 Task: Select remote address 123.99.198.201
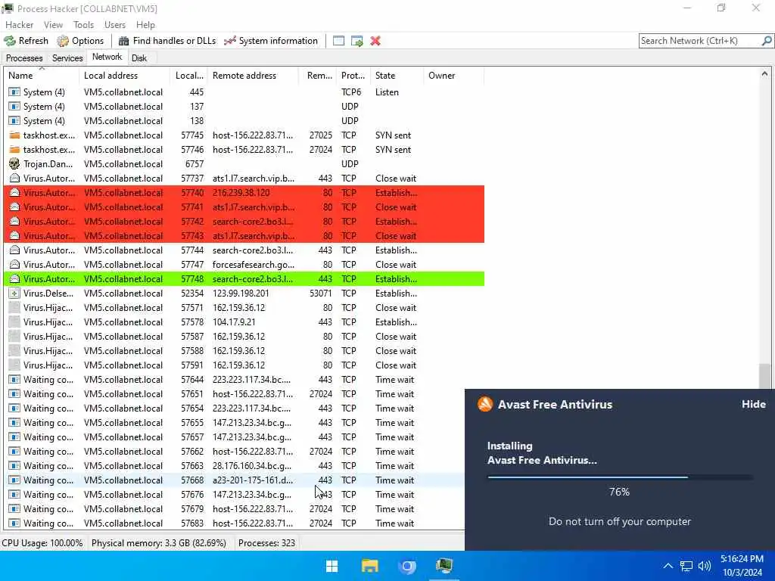241,294
